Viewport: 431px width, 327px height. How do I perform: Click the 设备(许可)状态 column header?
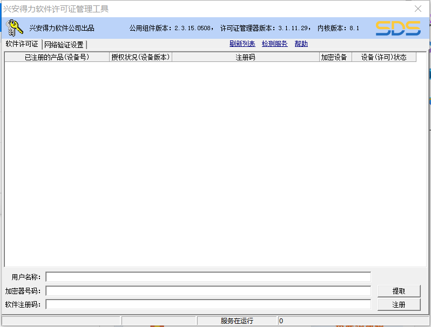click(x=384, y=57)
